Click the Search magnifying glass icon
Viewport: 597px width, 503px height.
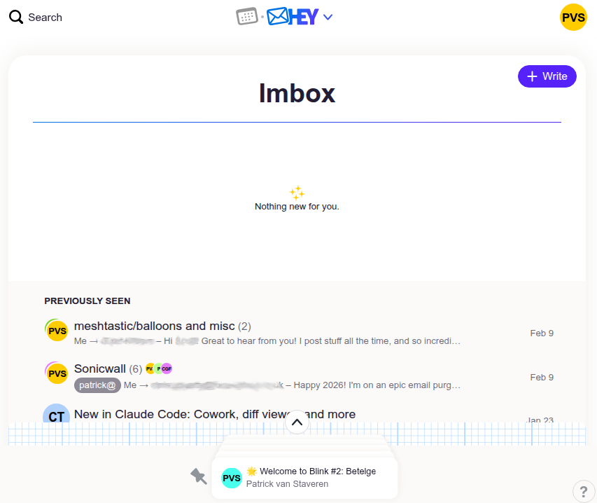(16, 18)
